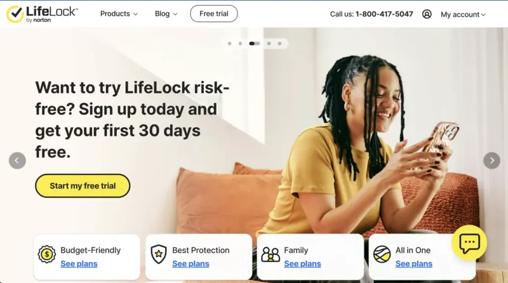The image size is (508, 283).
Task: Go to next carousel slide arrow
Action: 491,161
